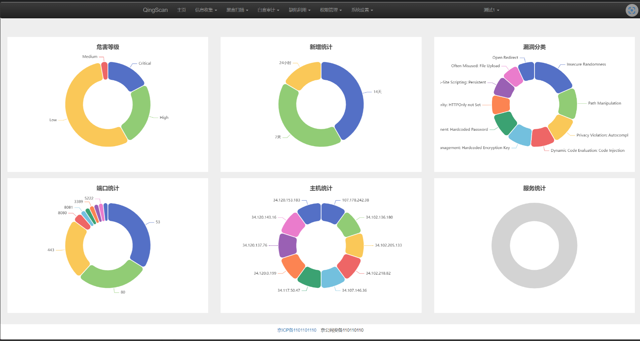
Task: Click the 34.117.50.47 host label
Action: point(289,290)
